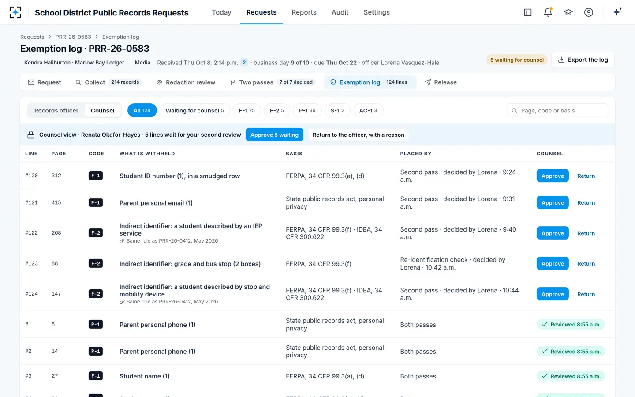This screenshot has width=635, height=397.
Task: Open the Request step
Action: (x=45, y=82)
